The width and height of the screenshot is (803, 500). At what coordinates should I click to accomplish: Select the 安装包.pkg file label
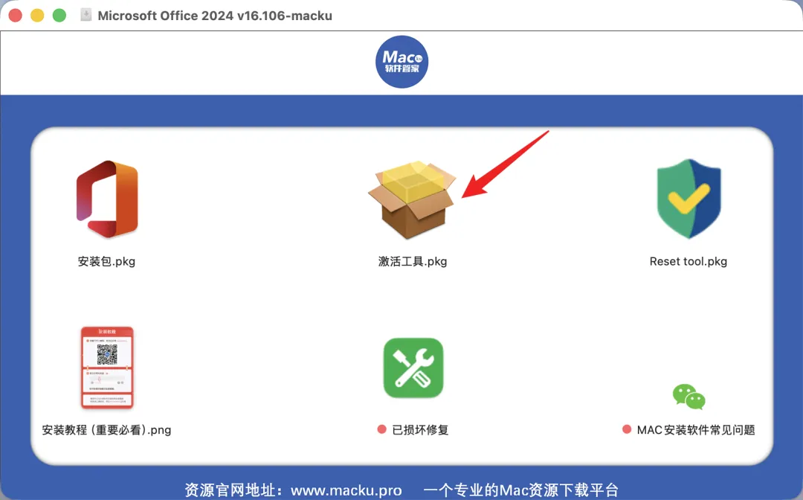106,261
